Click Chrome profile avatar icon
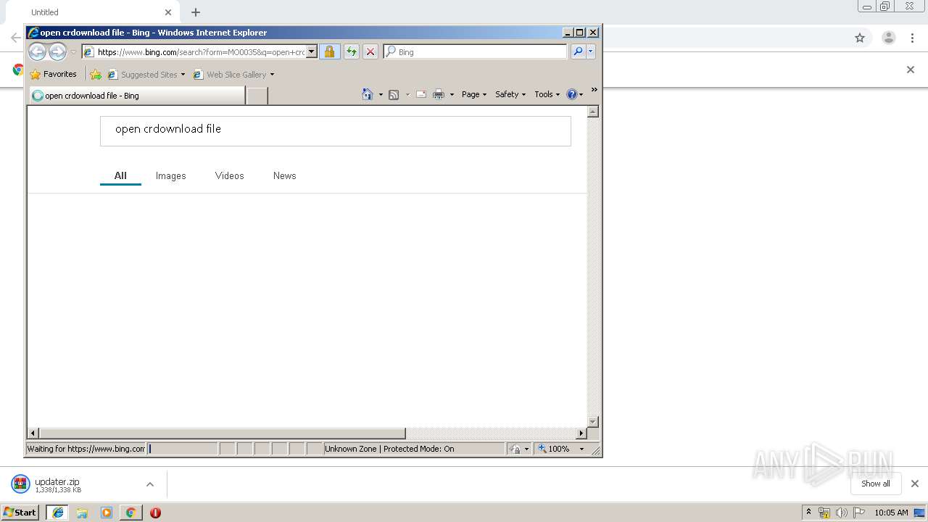Image resolution: width=928 pixels, height=522 pixels. pyautogui.click(x=888, y=38)
